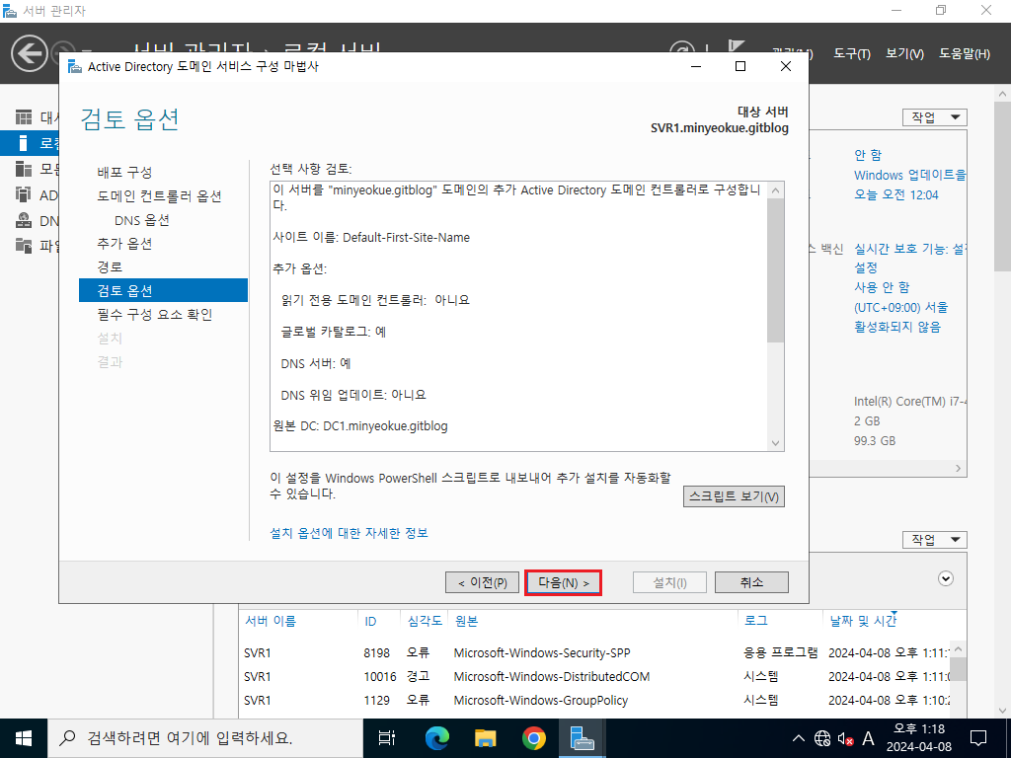Sort events by ID column
Image resolution: width=1011 pixels, height=758 pixels.
371,622
